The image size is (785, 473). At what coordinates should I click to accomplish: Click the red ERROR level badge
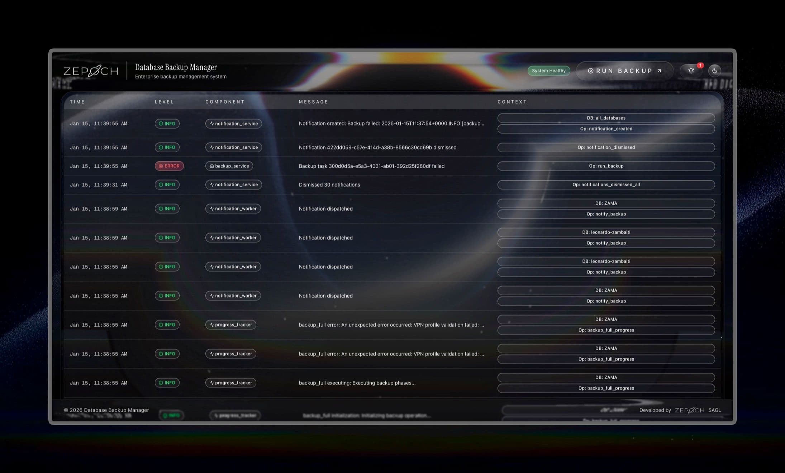tap(169, 166)
